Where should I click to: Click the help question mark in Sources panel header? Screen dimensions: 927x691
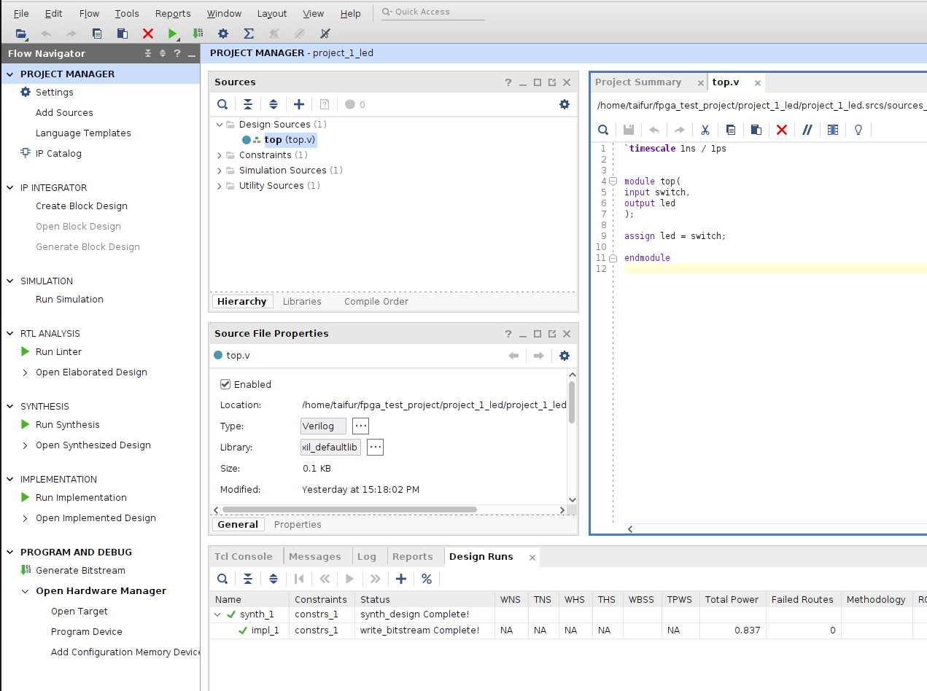pos(508,82)
